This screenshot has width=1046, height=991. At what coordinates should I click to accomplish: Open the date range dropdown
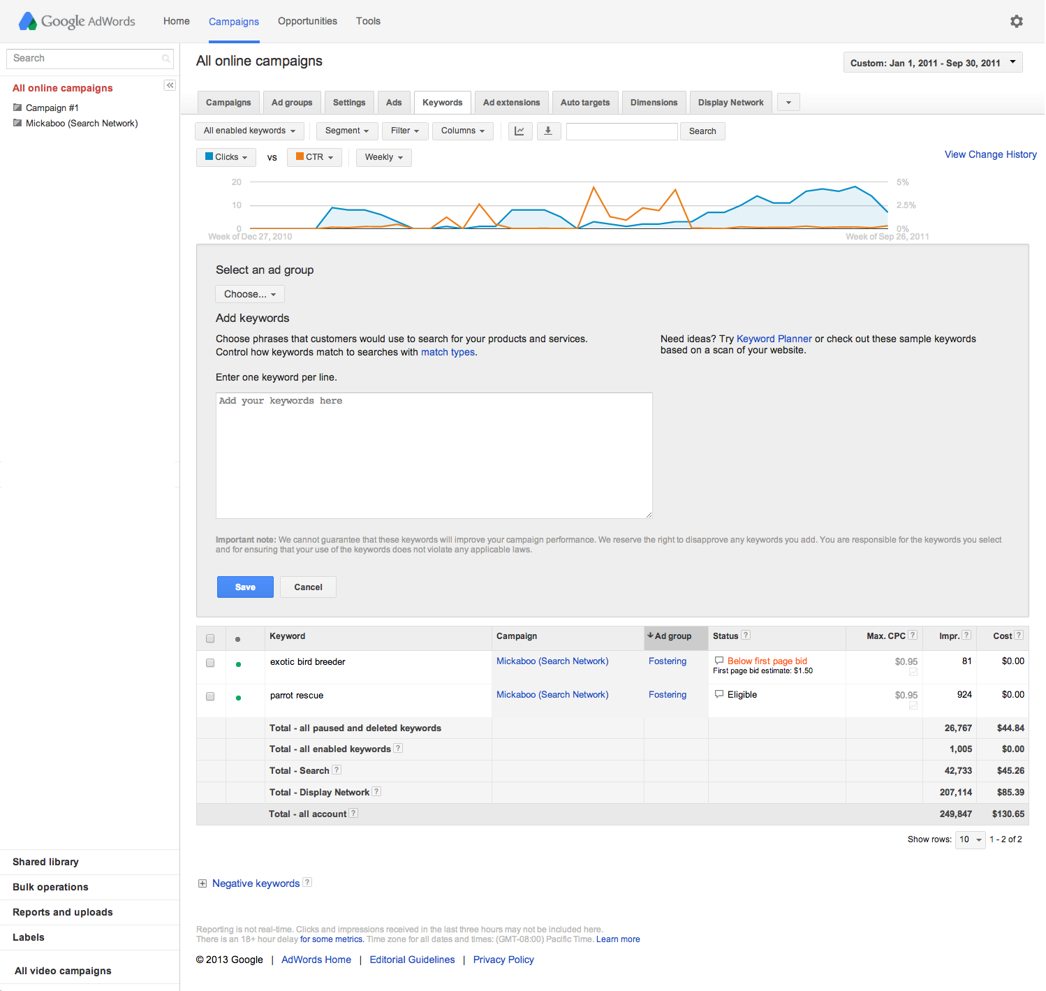coord(933,63)
